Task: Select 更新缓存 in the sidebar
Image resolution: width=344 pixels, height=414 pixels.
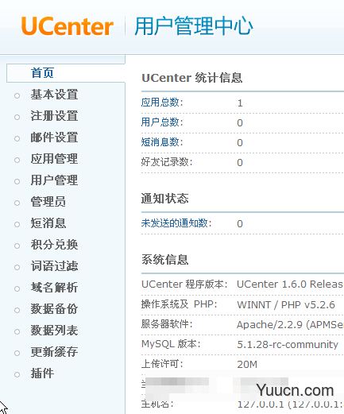Action: tap(54, 352)
